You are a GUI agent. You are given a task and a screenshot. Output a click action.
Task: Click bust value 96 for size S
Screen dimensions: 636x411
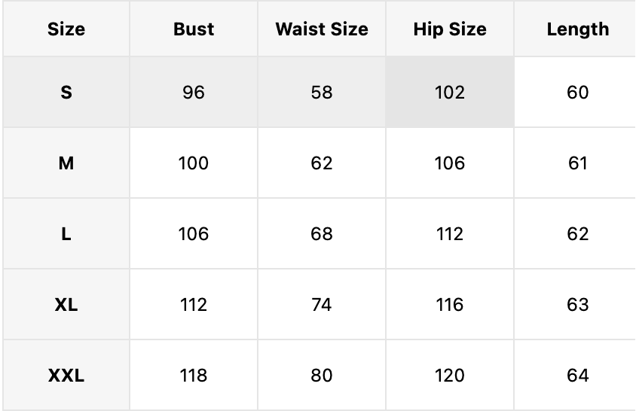(x=194, y=92)
